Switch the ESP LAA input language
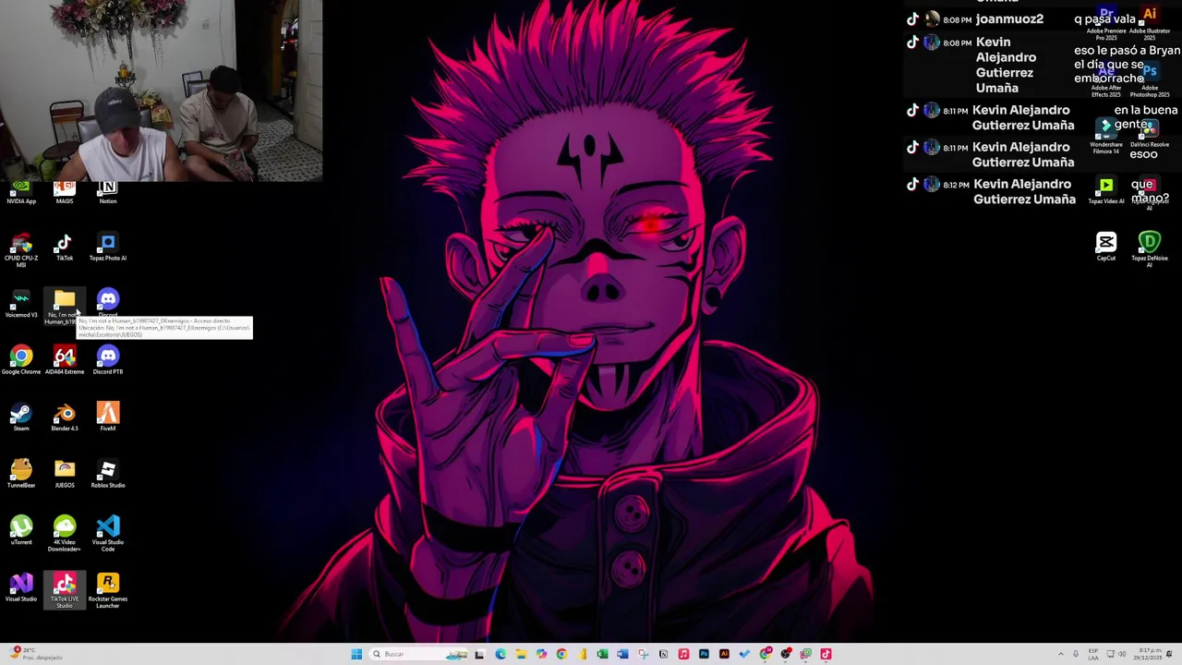This screenshot has height=665, width=1182. [x=1093, y=654]
